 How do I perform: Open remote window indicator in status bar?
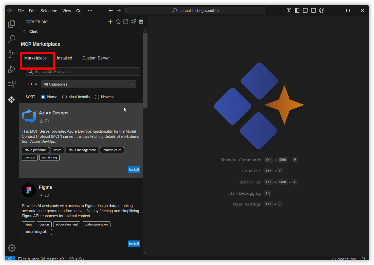point(10,258)
